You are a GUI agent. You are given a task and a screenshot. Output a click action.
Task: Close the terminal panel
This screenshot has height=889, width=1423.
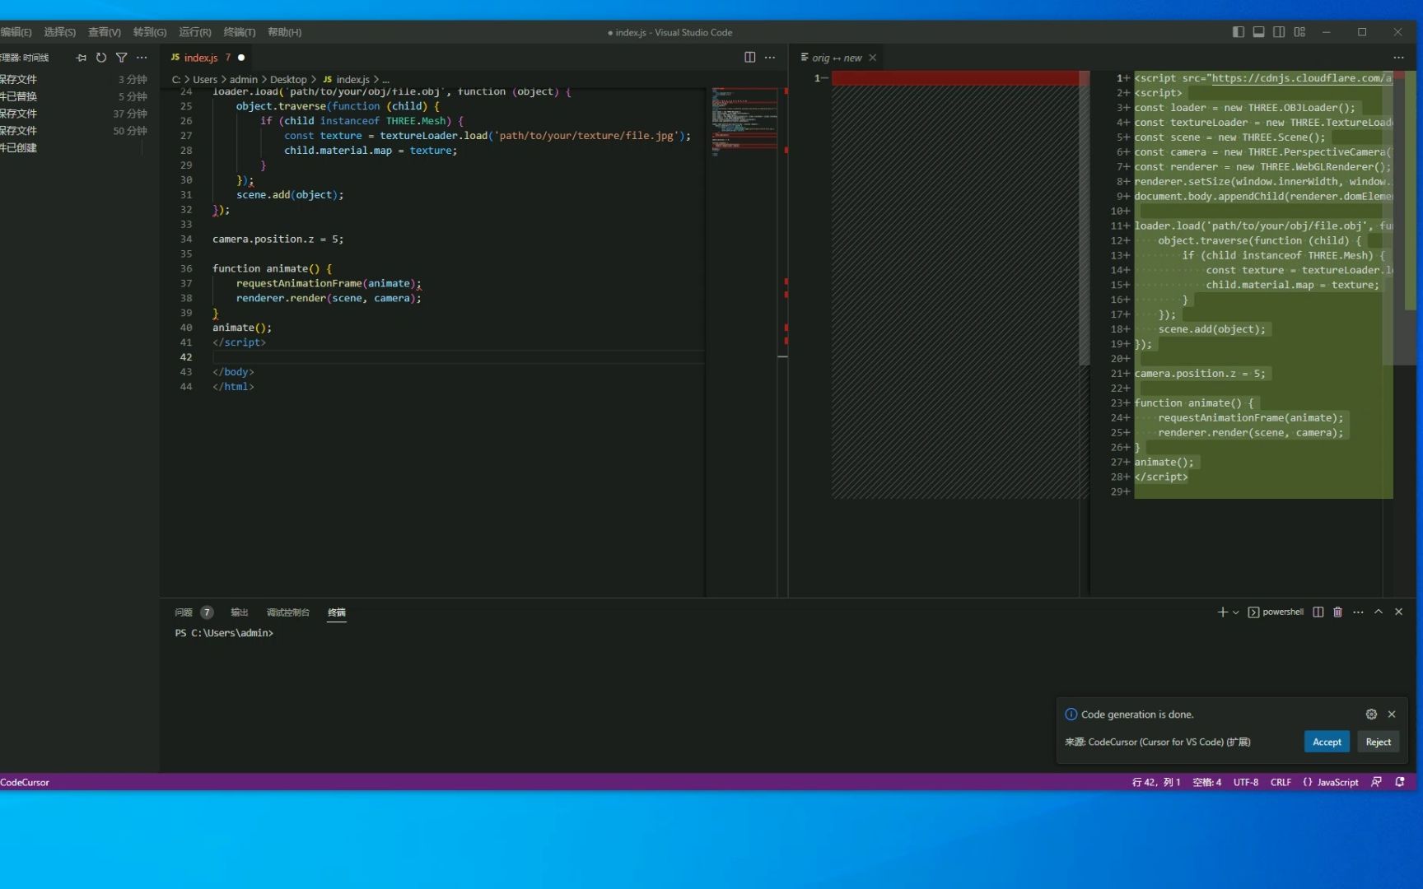[1398, 612]
